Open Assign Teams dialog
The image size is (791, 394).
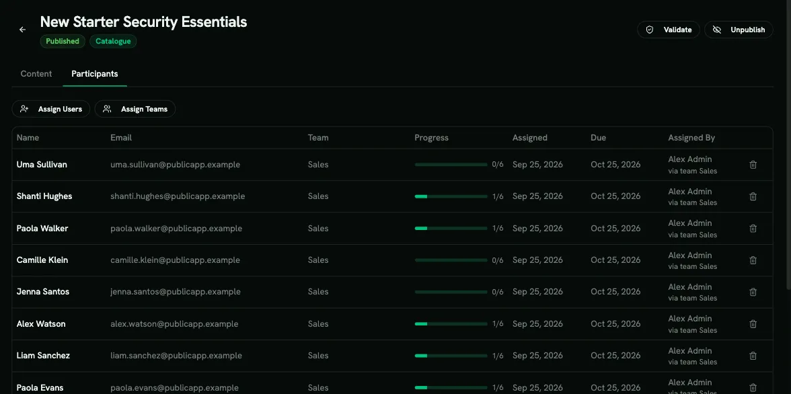point(135,109)
